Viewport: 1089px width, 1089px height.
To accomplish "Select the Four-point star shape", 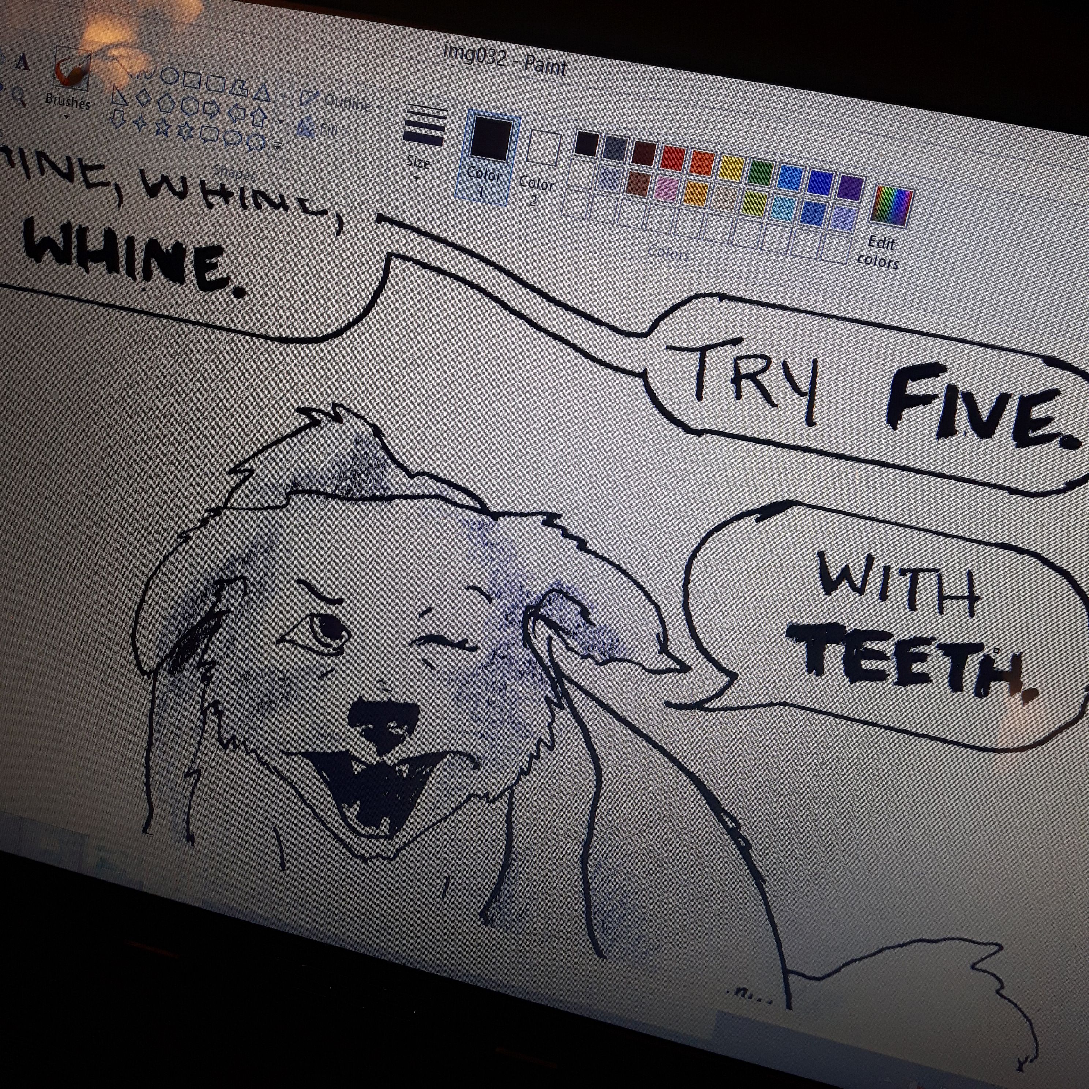I will pyautogui.click(x=141, y=123).
